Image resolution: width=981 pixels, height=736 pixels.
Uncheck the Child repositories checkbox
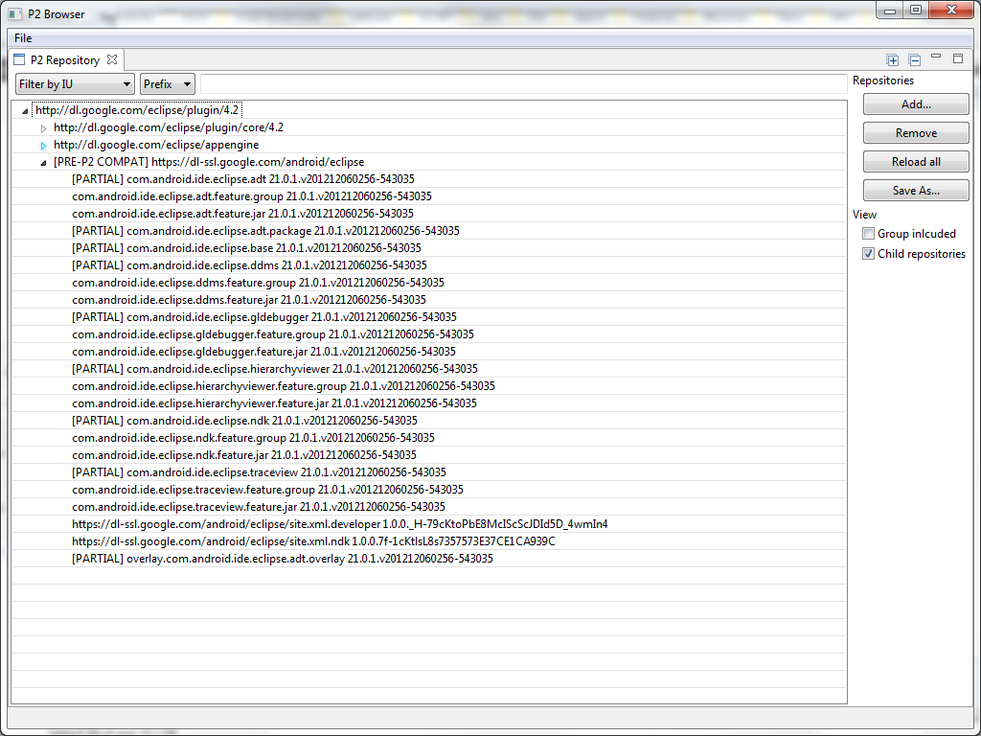[868, 253]
